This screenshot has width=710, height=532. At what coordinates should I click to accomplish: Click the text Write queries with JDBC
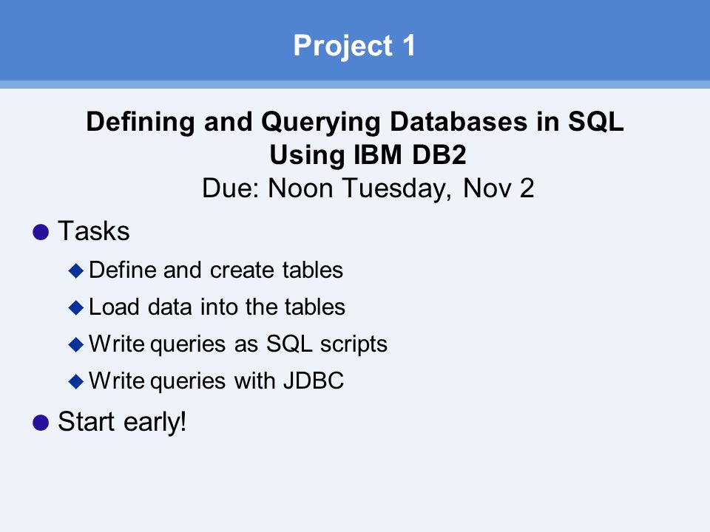pyautogui.click(x=217, y=381)
